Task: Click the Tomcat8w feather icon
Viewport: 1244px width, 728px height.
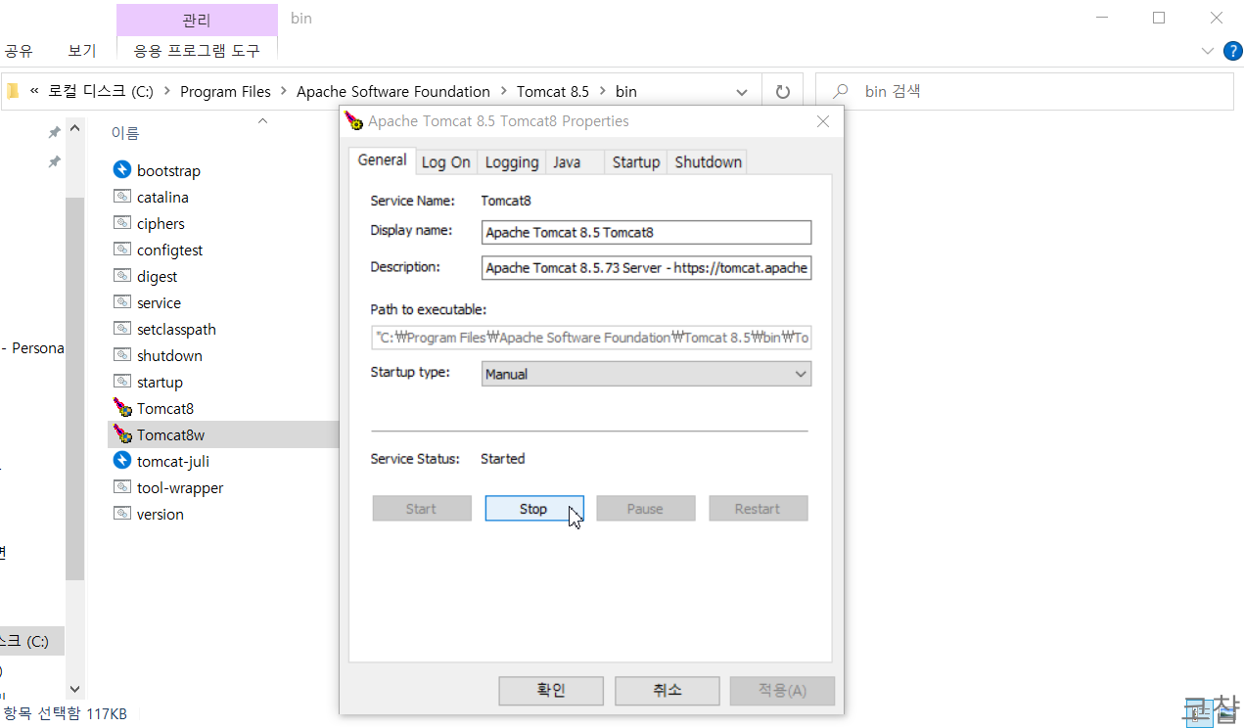Action: pos(122,434)
